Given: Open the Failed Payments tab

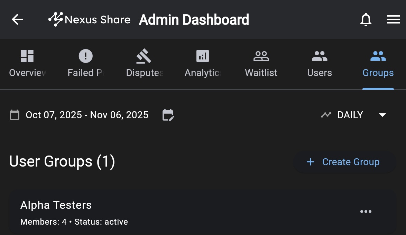Looking at the screenshot, I should pos(85,64).
